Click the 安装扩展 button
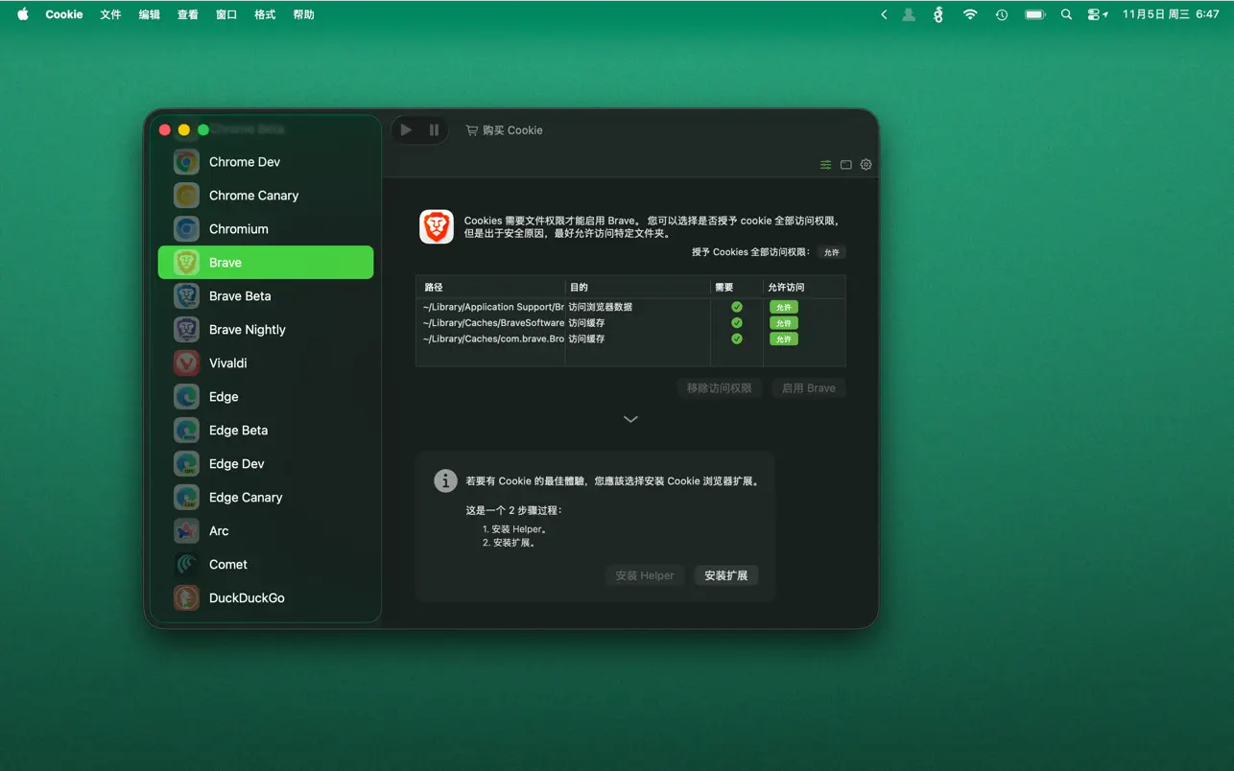The height and width of the screenshot is (771, 1234). [726, 575]
